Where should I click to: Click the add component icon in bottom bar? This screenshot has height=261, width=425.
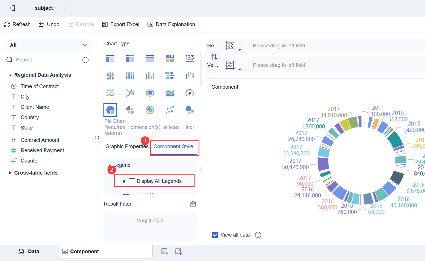coord(165,252)
